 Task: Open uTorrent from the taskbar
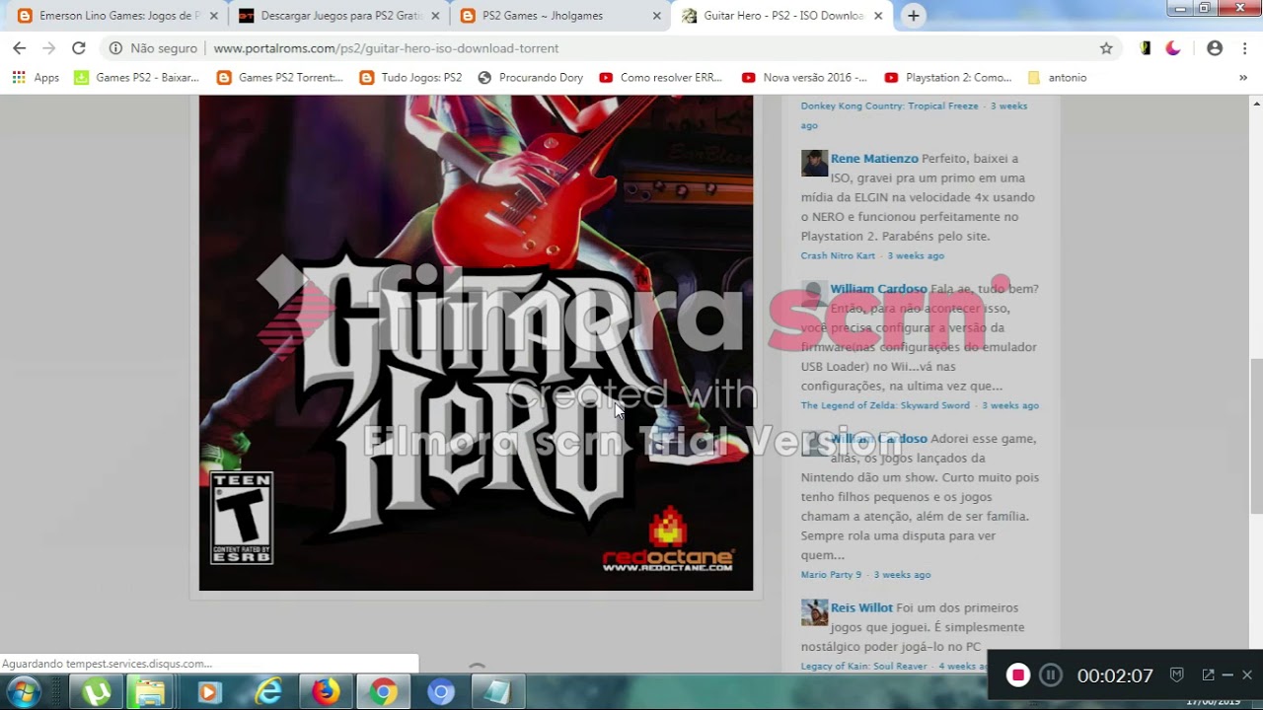click(x=96, y=692)
